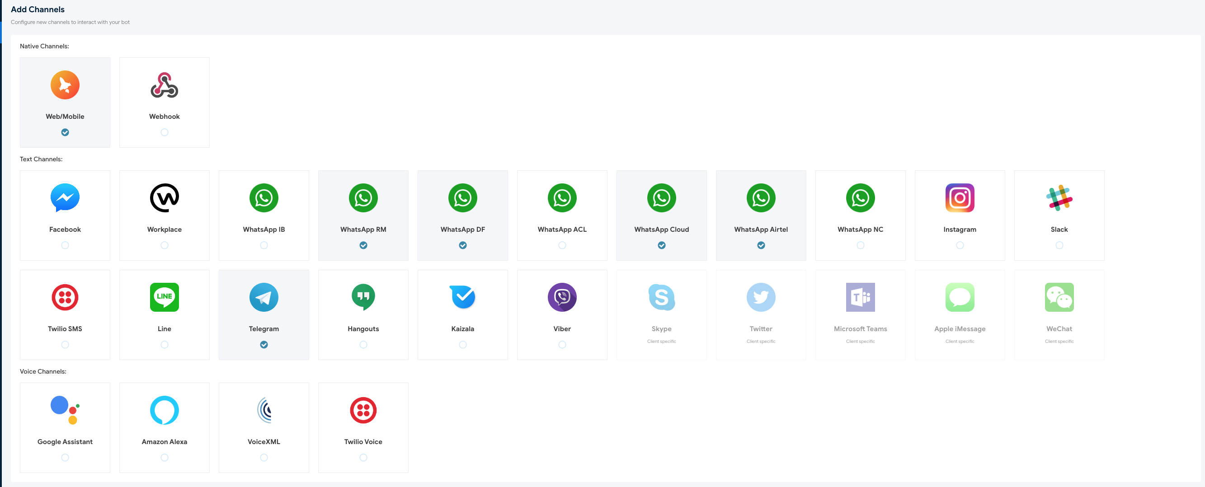Open the WhatsApp Cloud icon
Image resolution: width=1205 pixels, height=487 pixels.
click(661, 197)
